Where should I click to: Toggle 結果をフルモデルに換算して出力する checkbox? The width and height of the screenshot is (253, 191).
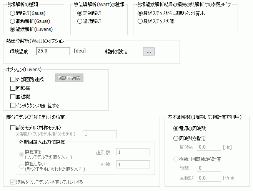coord(13,182)
